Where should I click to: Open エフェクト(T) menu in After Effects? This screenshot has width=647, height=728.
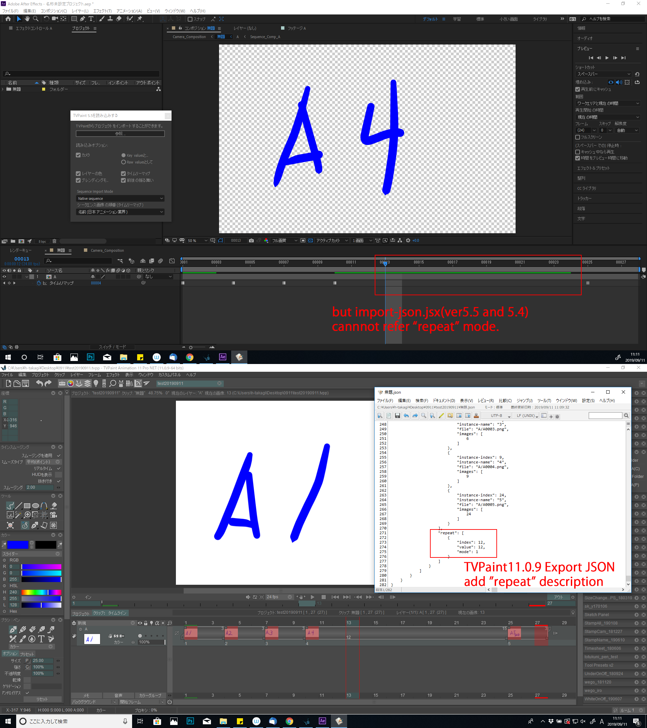102,11
